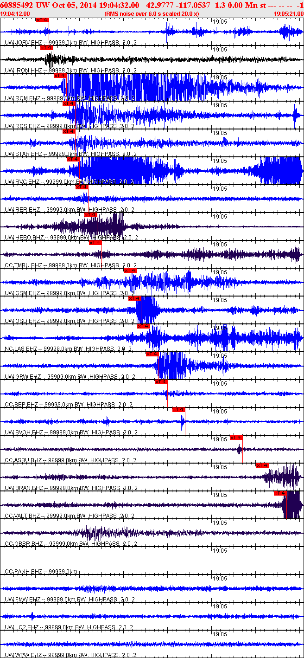Click the coordinates '42.9777 -117.0537'
This screenshot has height=658, width=304.
(177, 5)
